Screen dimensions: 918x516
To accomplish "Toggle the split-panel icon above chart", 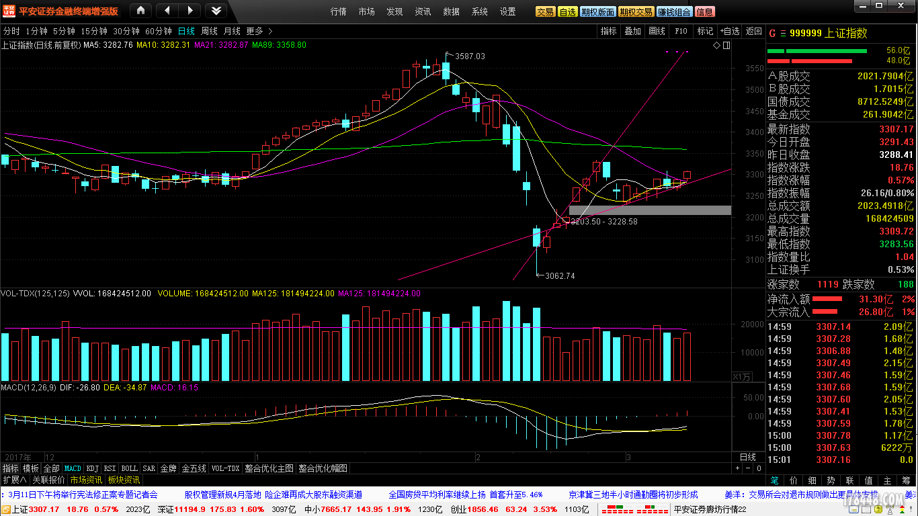I will point(726,45).
